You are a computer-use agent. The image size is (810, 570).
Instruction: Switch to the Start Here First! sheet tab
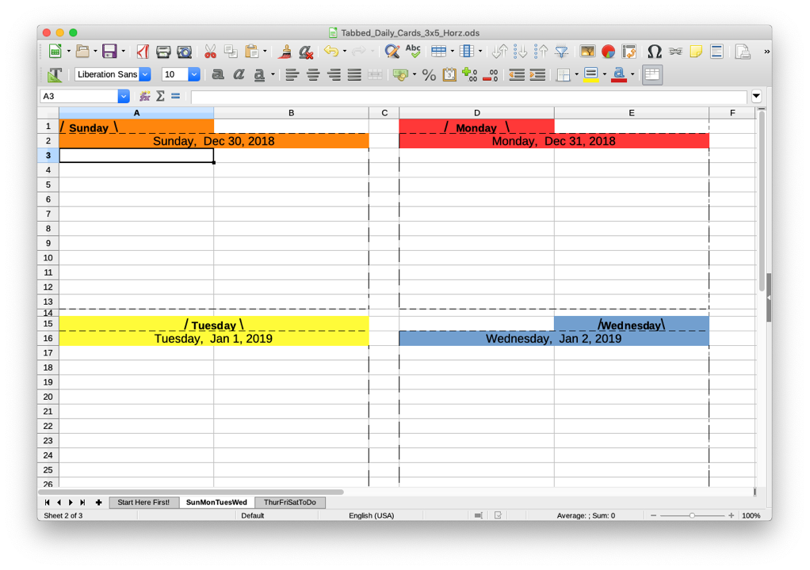pyautogui.click(x=143, y=502)
